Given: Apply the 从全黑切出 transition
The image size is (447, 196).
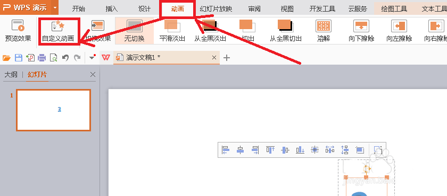Looking at the screenshot, I should 286,31.
